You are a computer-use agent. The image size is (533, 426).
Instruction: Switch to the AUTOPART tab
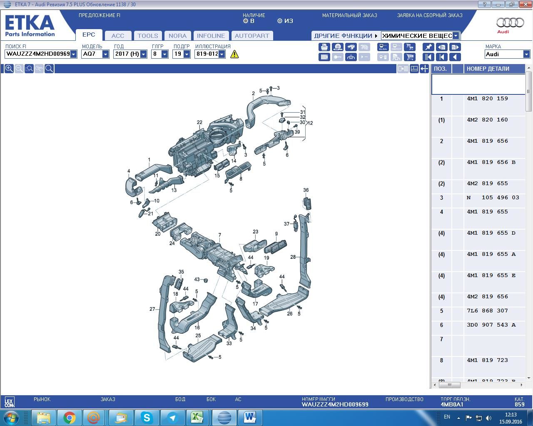tap(252, 36)
